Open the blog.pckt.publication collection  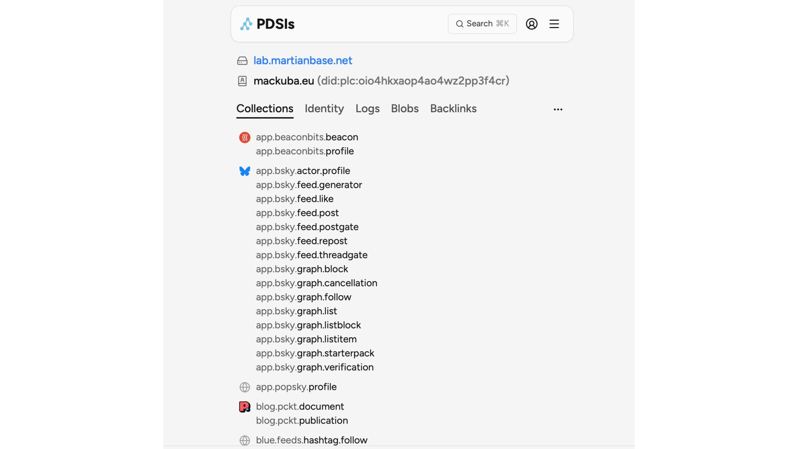pyautogui.click(x=302, y=421)
